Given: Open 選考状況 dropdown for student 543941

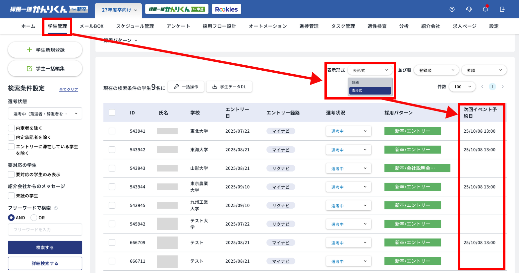Looking at the screenshot, I should [x=348, y=131].
